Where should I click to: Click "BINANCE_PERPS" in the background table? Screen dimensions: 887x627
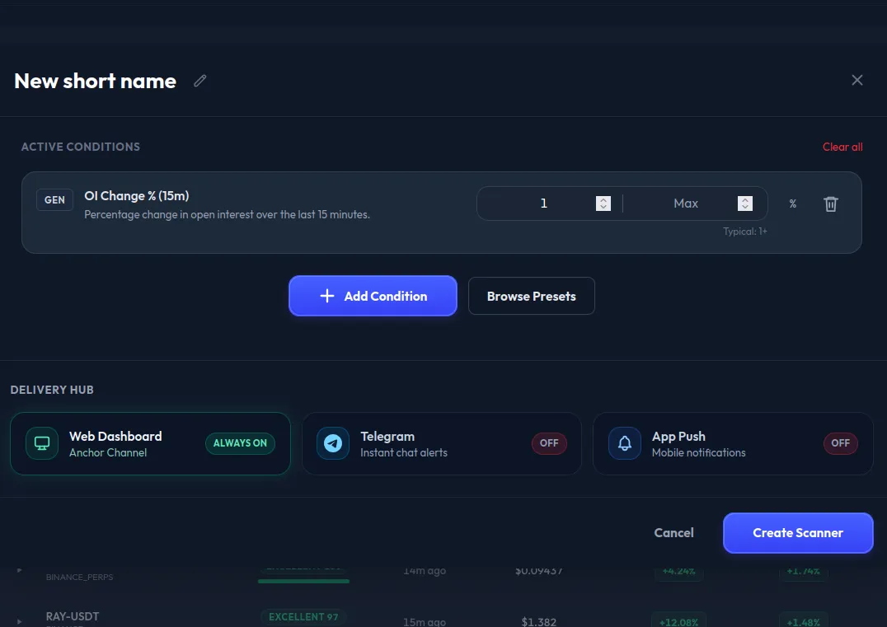(79, 577)
